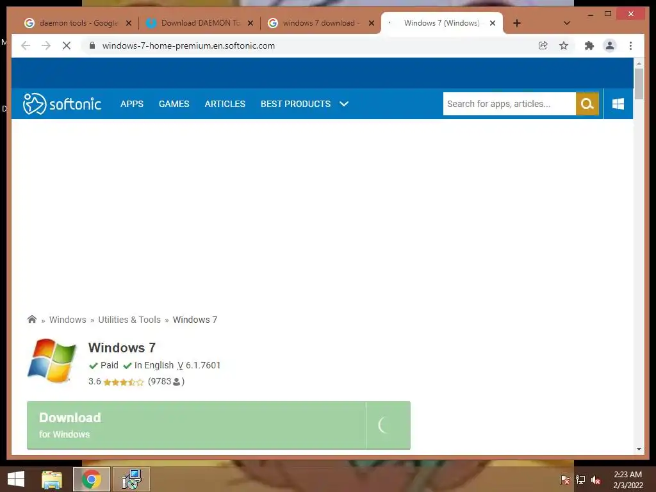The width and height of the screenshot is (656, 492).
Task: Open the ARTICLES menu
Action: pos(225,104)
